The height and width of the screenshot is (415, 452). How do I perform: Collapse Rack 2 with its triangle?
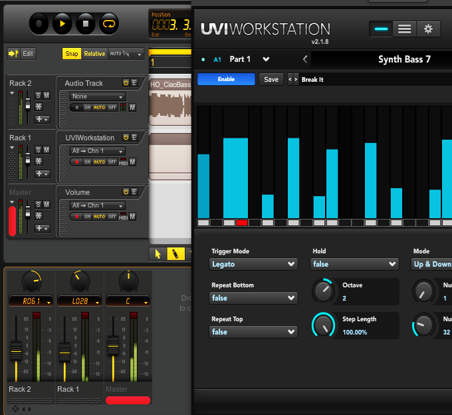coord(12,93)
